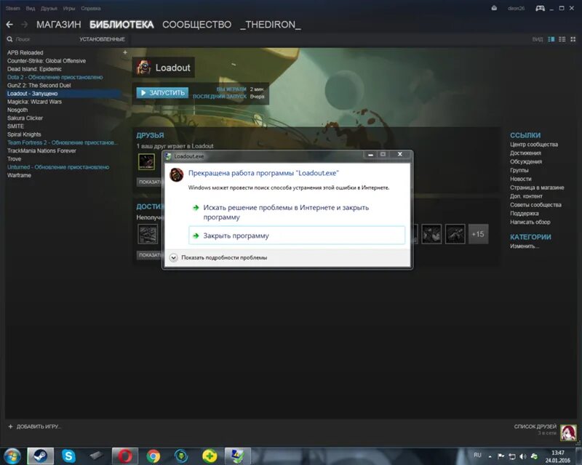Open Big Picture mode controller icon
This screenshot has width=582, height=465.
click(540, 8)
